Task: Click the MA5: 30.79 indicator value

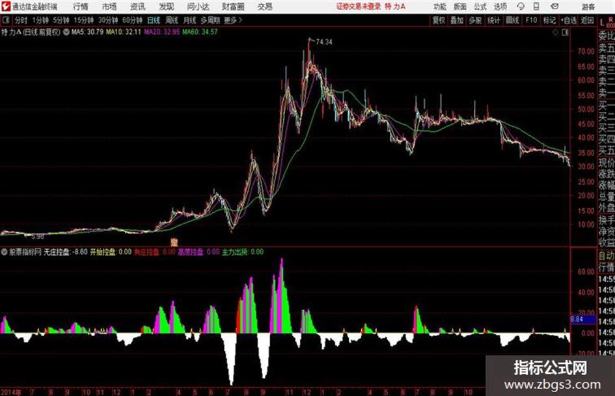Action: pyautogui.click(x=87, y=32)
